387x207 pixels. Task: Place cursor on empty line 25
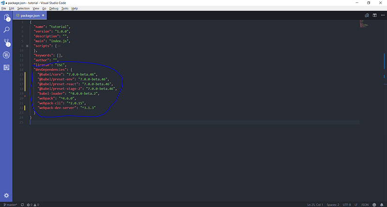194,123
